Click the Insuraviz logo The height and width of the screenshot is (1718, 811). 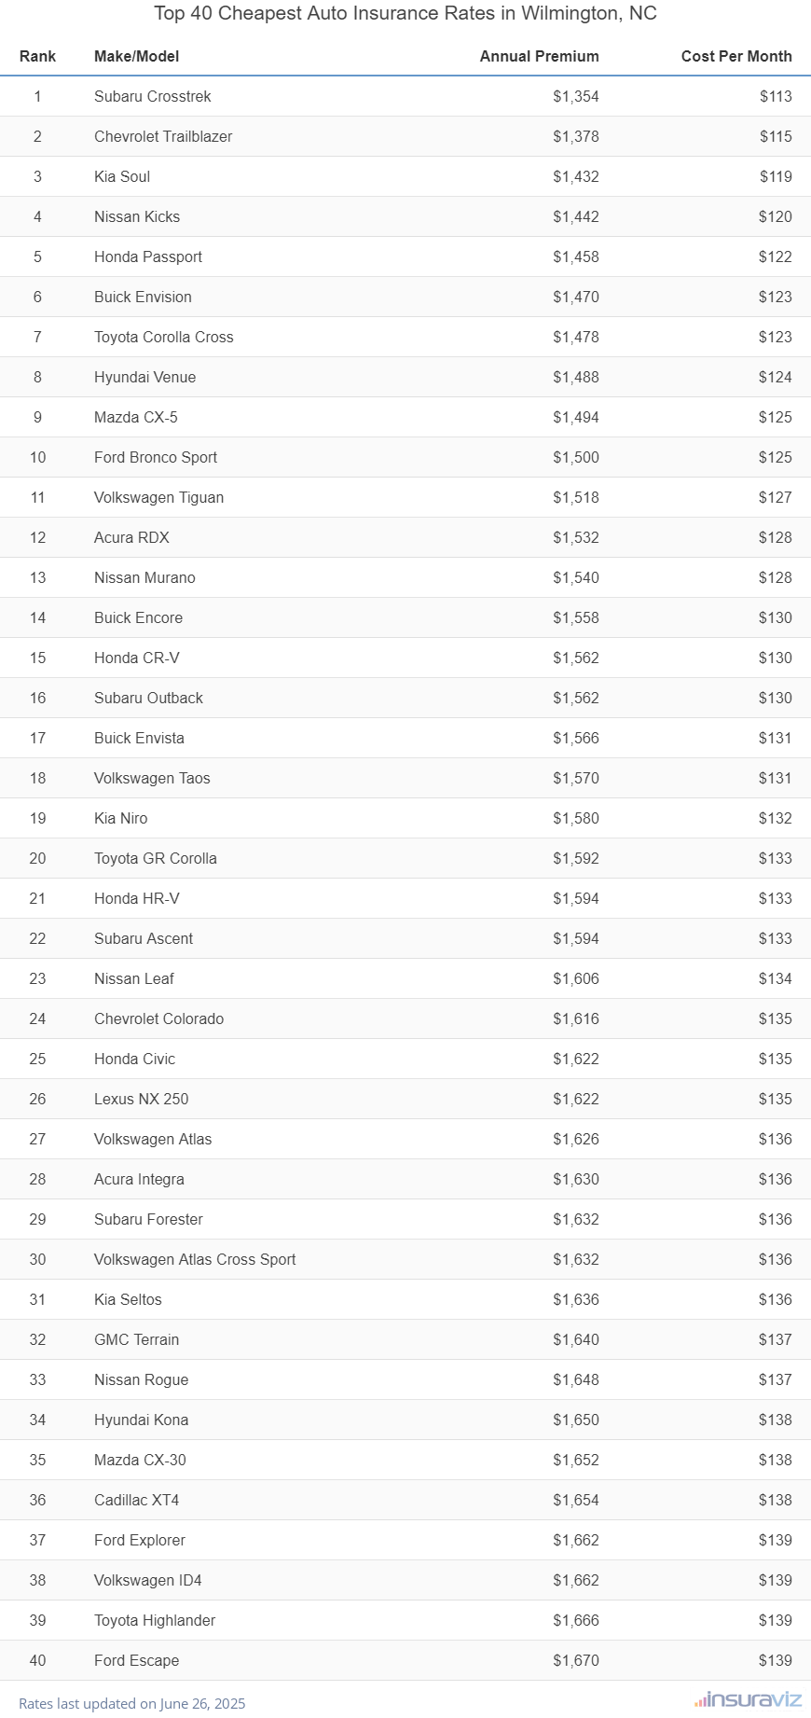tap(748, 1699)
